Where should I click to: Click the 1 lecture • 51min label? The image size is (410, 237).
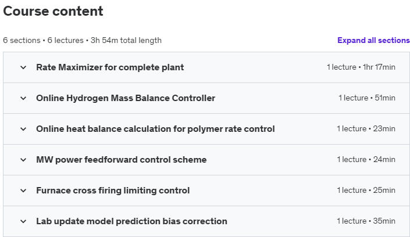point(366,98)
